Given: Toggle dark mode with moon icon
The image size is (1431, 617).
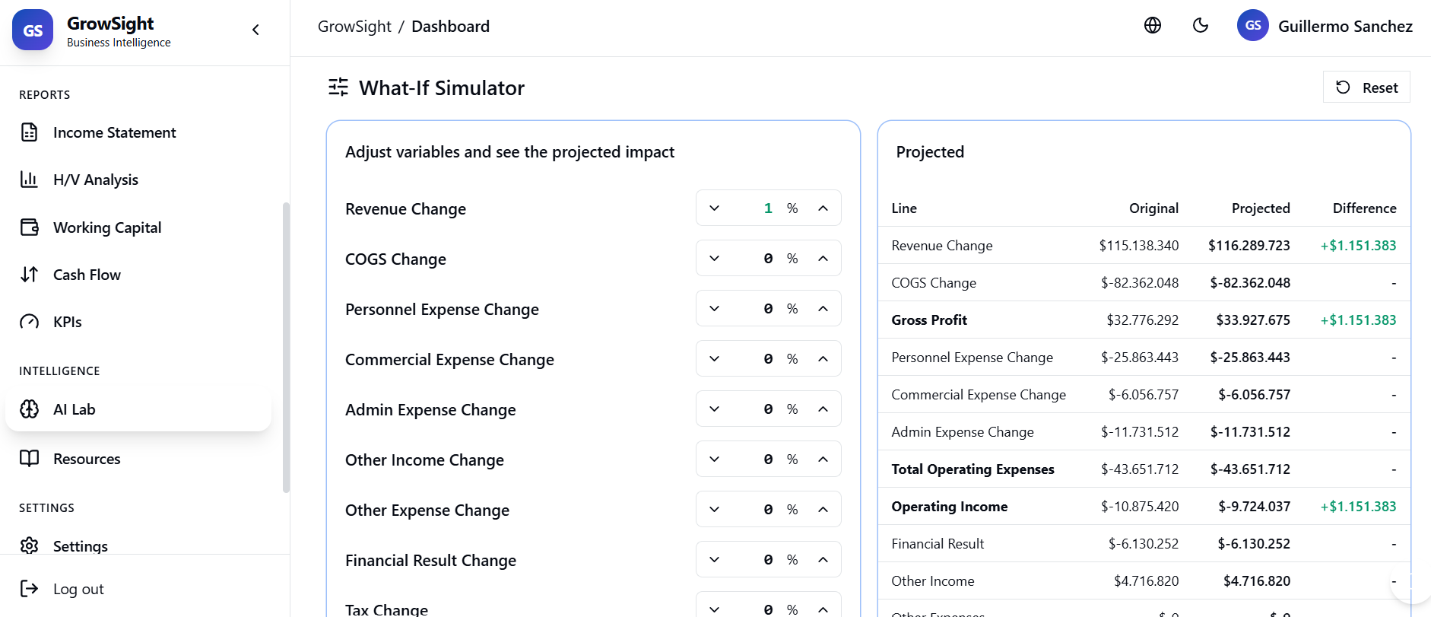Looking at the screenshot, I should point(1201,25).
